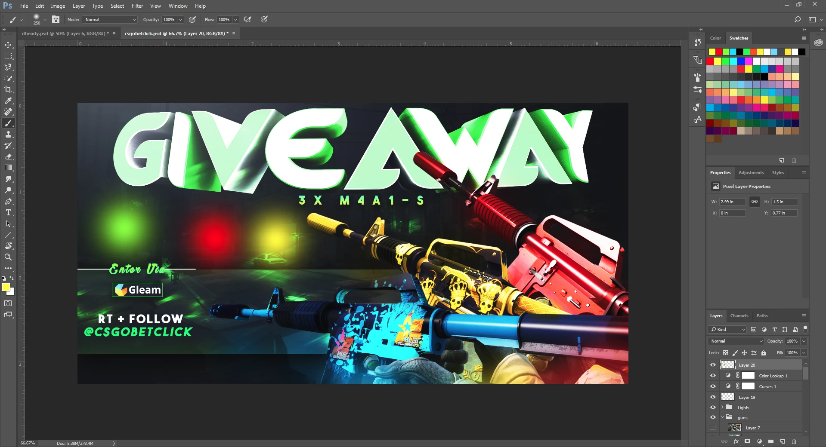Viewport: 826px width, 447px height.
Task: Switch to the Color panel tab
Action: click(x=715, y=38)
